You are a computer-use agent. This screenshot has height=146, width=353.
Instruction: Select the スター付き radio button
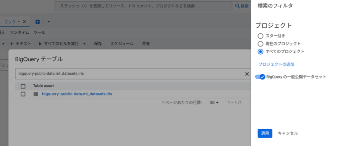(x=261, y=36)
